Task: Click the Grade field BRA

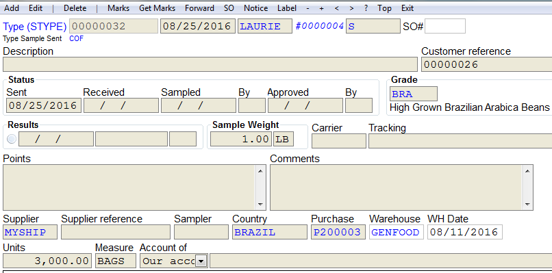Action: (414, 94)
